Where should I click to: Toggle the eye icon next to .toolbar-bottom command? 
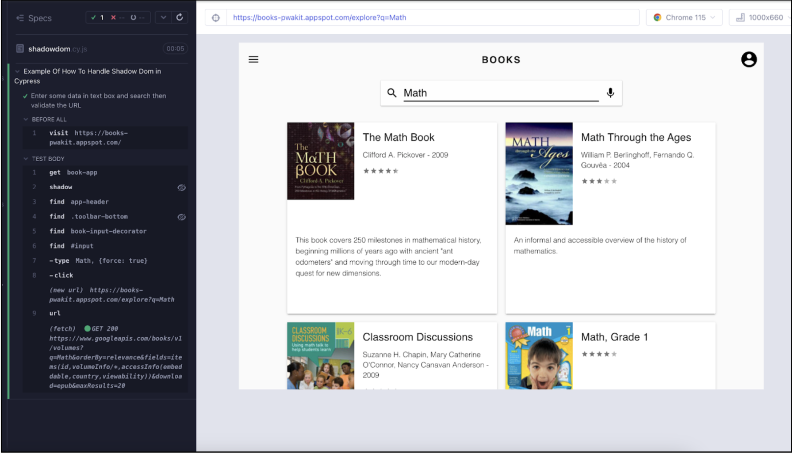[181, 217]
